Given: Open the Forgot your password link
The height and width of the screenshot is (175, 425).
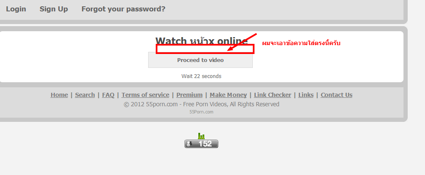Looking at the screenshot, I should pos(123,9).
